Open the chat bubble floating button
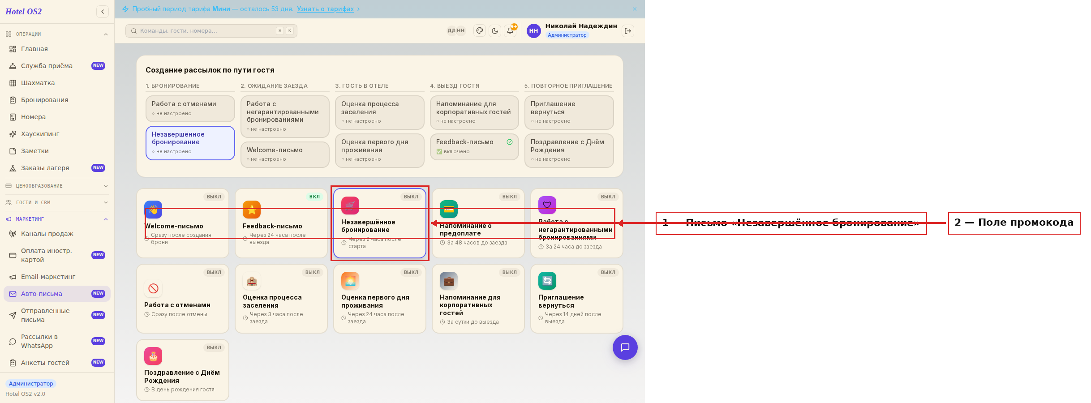 click(625, 347)
